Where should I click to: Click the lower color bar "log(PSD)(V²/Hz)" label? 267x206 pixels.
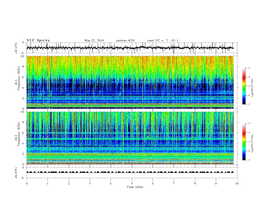(x=253, y=143)
